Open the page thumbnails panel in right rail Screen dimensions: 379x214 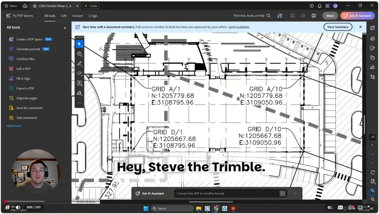coord(372,58)
